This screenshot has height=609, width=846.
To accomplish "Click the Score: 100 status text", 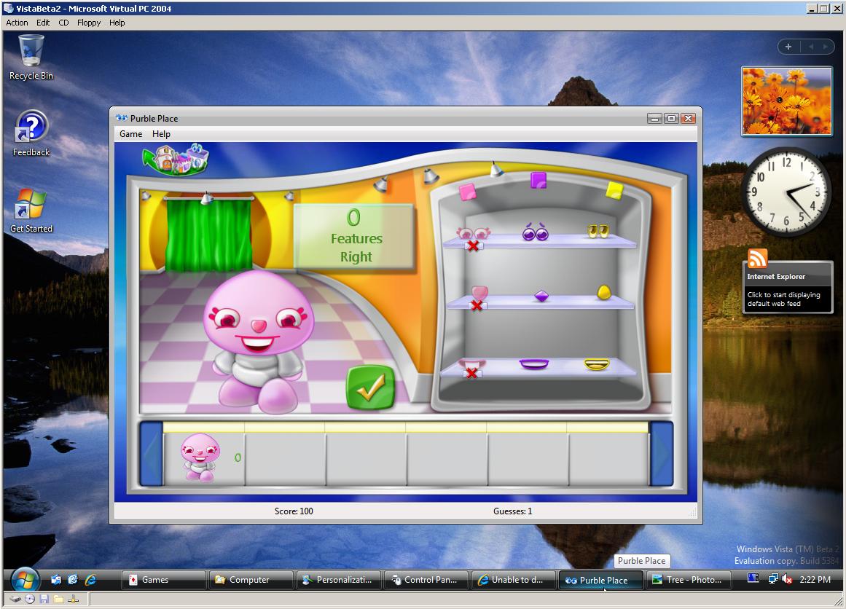I will [x=294, y=511].
